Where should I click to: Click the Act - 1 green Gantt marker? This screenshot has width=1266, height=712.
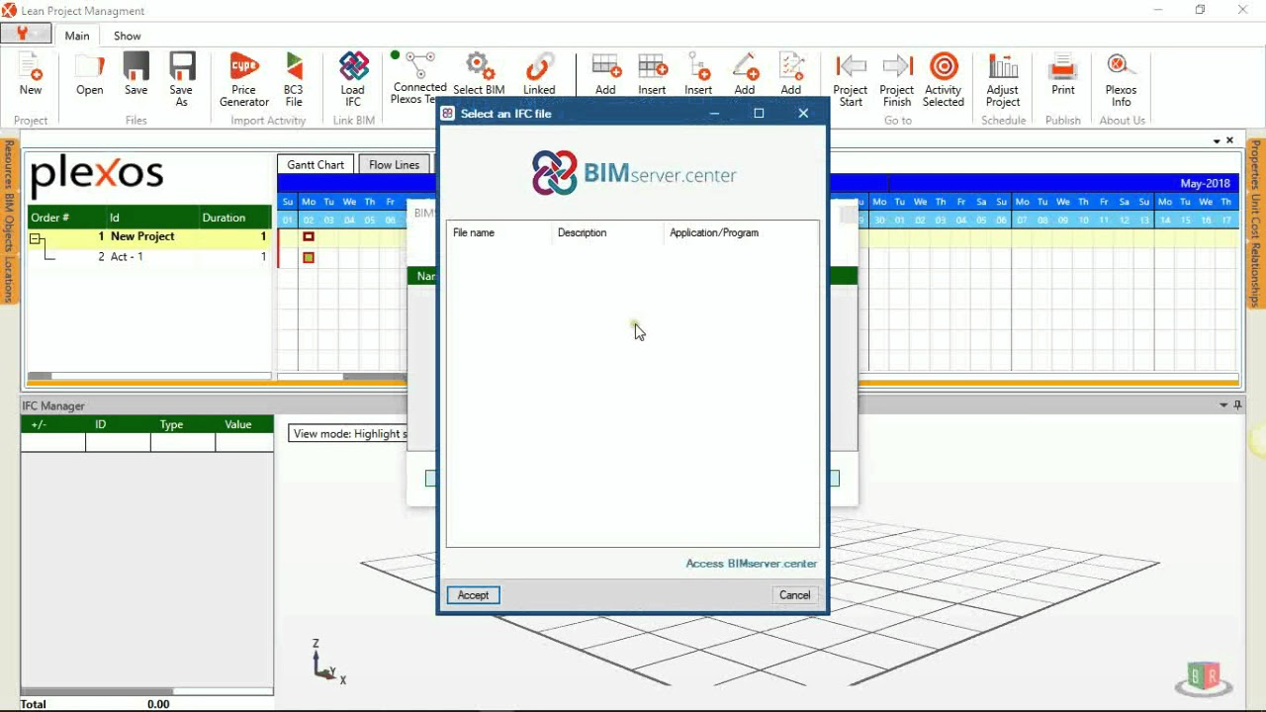click(x=309, y=258)
